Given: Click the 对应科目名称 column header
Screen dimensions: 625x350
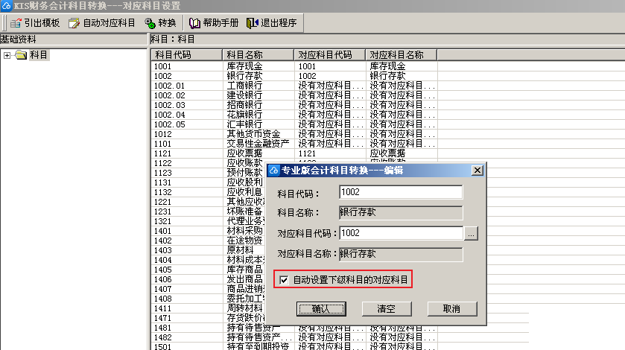Looking at the screenshot, I should pyautogui.click(x=401, y=55).
